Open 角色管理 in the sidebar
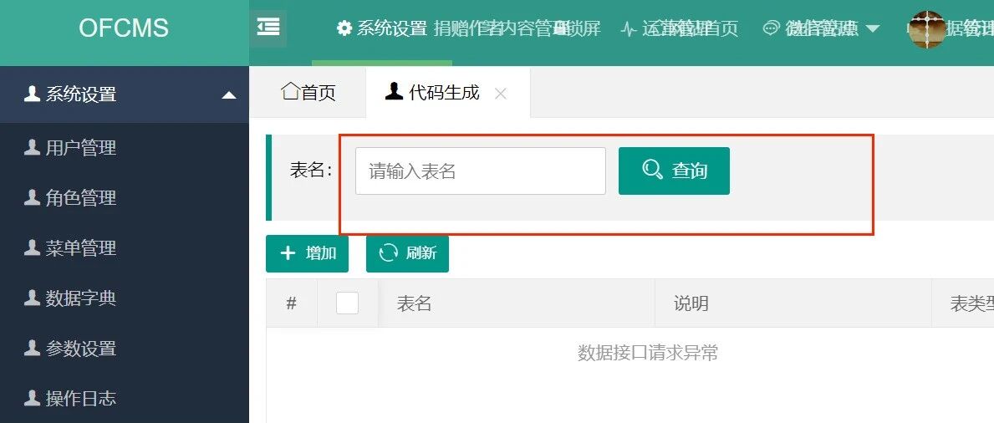Viewport: 994px width, 423px height. tap(125, 198)
